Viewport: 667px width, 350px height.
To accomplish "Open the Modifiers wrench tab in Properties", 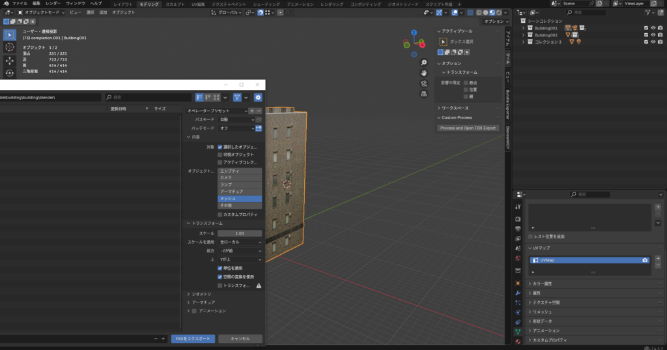I will click(517, 293).
